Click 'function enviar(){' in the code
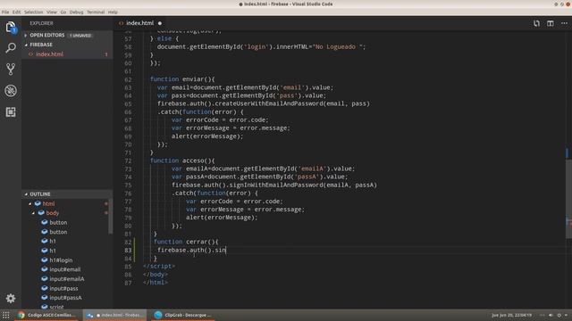Screen dimensions: 572x321 pyautogui.click(x=182, y=79)
